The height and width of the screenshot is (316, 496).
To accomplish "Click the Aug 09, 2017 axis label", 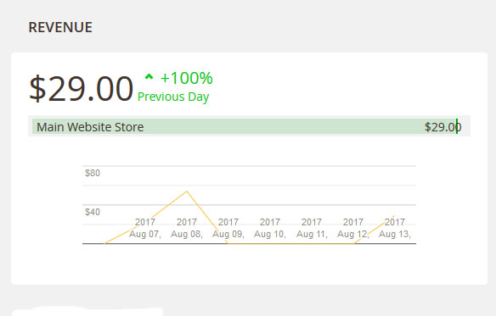I will coord(228,228).
